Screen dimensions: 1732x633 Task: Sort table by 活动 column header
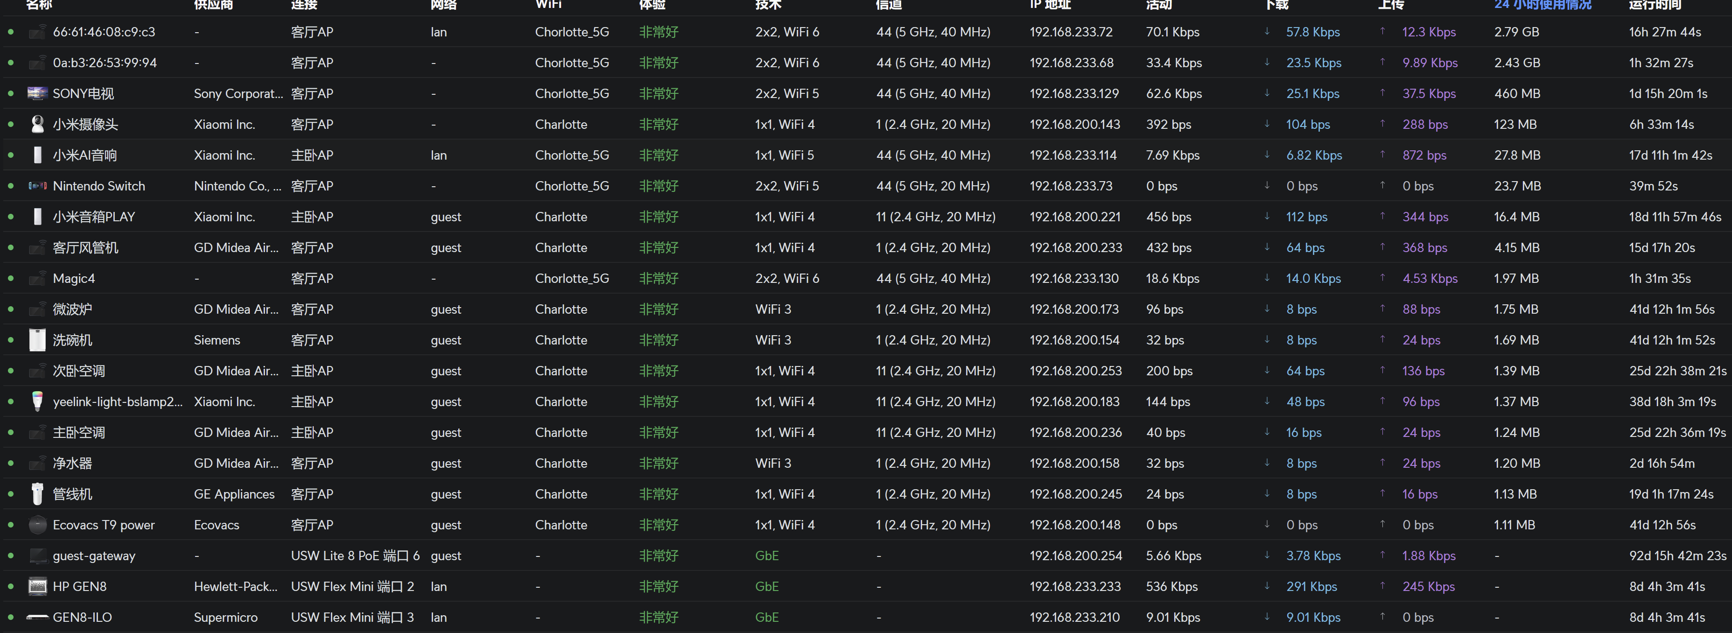tap(1158, 5)
